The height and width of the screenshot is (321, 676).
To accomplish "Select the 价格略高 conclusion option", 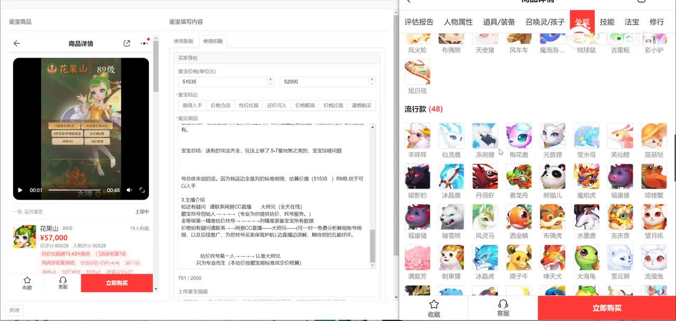I will tap(305, 105).
